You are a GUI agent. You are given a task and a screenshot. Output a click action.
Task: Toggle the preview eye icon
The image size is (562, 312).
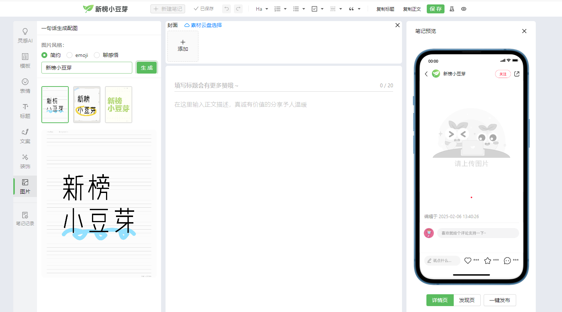[464, 9]
